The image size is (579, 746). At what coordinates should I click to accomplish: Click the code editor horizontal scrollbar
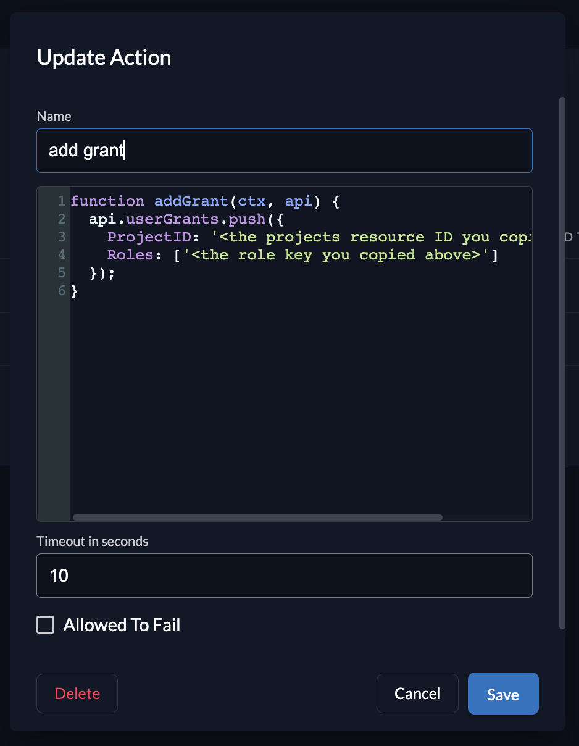[x=257, y=518]
